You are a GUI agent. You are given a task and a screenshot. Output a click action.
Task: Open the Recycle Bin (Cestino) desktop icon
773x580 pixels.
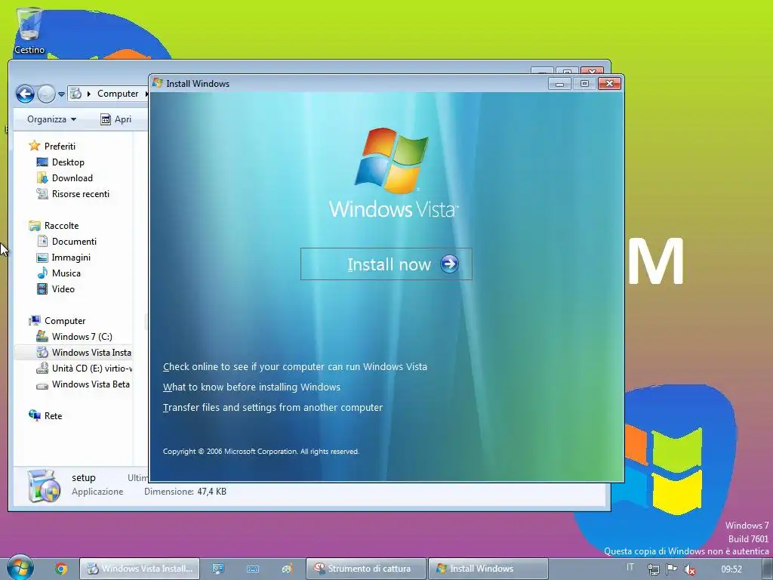point(29,30)
